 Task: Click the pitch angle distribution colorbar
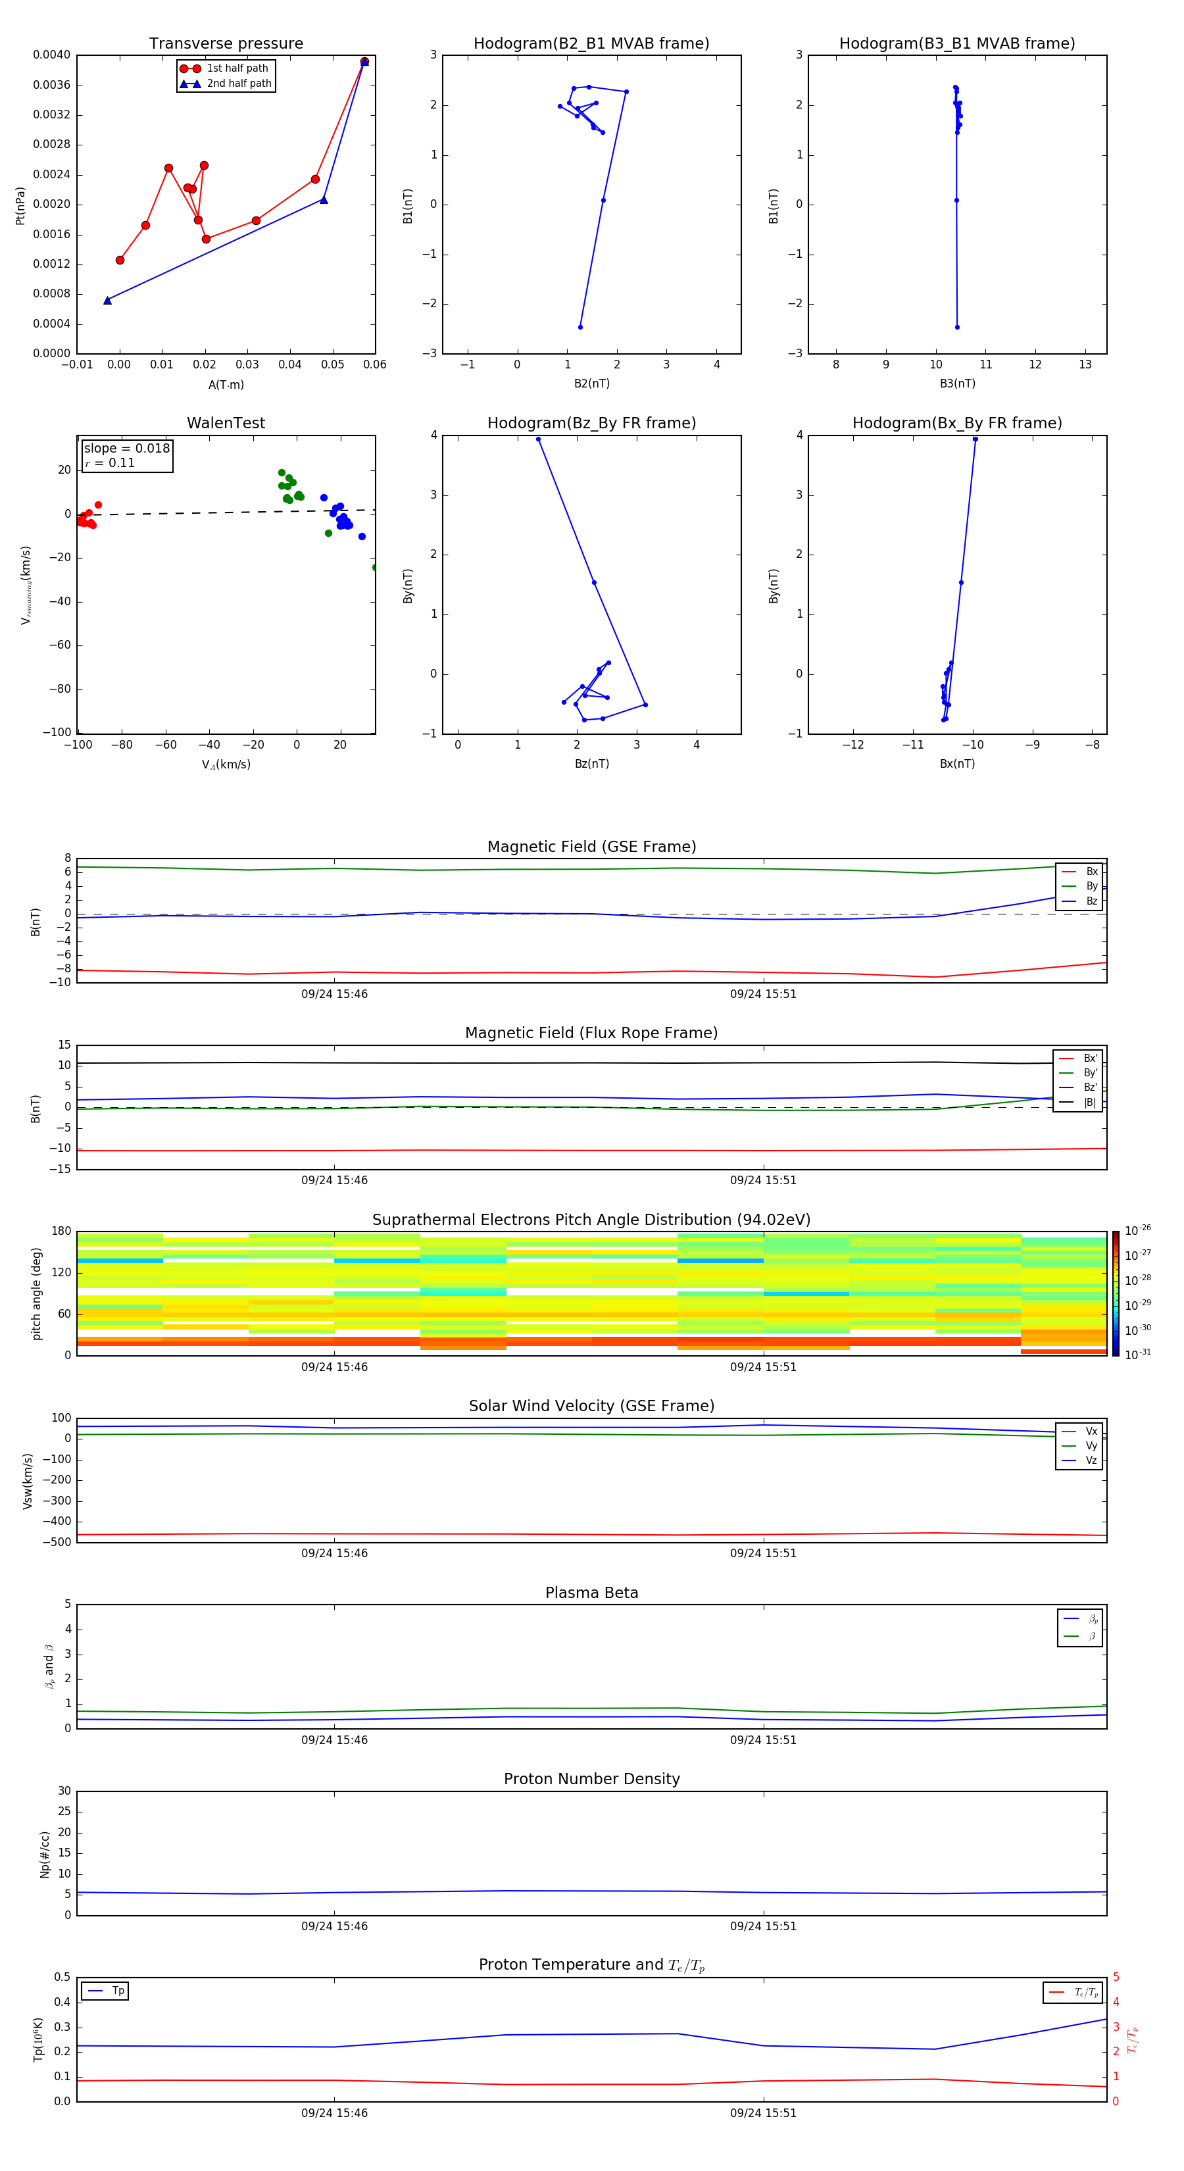click(1116, 1293)
